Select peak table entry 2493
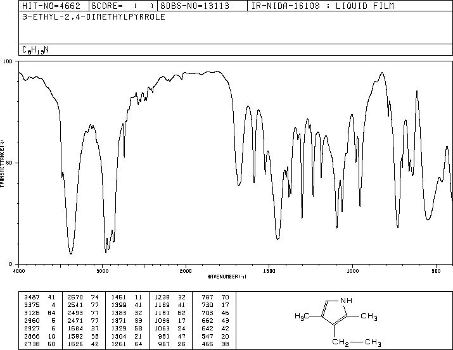Viewport: 453px width, 350px height. pyautogui.click(x=75, y=313)
